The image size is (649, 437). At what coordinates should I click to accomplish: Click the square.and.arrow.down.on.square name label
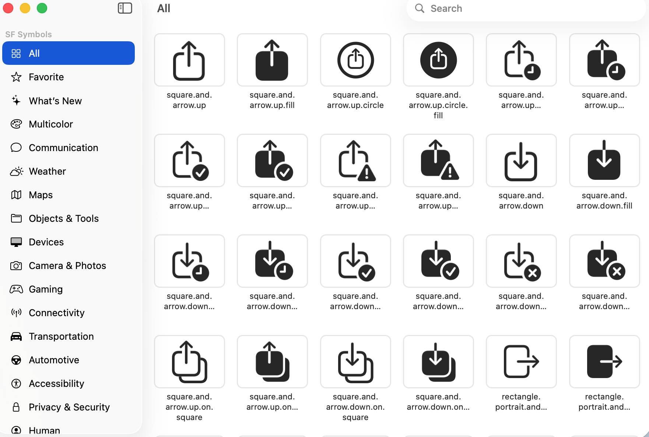pyautogui.click(x=355, y=407)
